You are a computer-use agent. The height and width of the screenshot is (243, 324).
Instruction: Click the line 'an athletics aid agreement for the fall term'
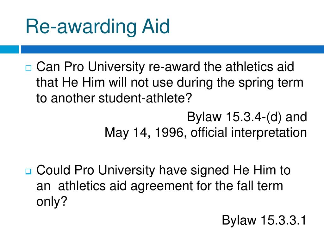tap(160, 186)
